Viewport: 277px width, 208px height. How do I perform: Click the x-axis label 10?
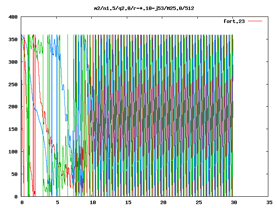(x=93, y=202)
